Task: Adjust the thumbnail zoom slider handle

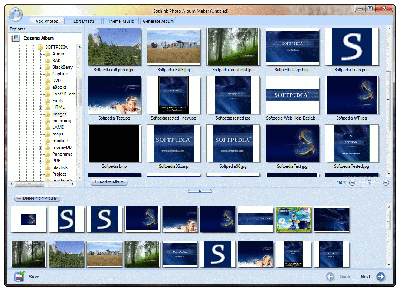Action: [369, 183]
